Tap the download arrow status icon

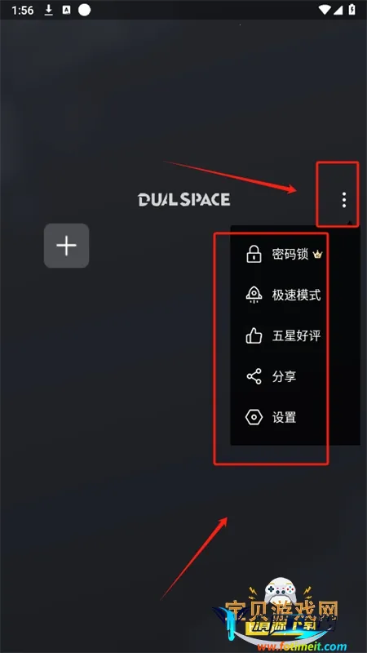tap(49, 10)
